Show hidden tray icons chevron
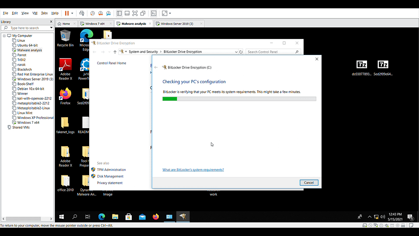This screenshot has height=236, width=419. (x=369, y=217)
